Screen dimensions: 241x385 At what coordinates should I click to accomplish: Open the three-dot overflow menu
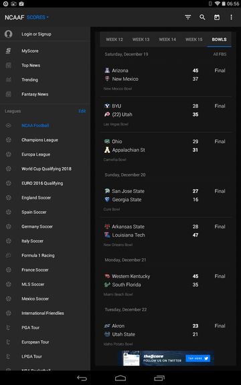[231, 17]
